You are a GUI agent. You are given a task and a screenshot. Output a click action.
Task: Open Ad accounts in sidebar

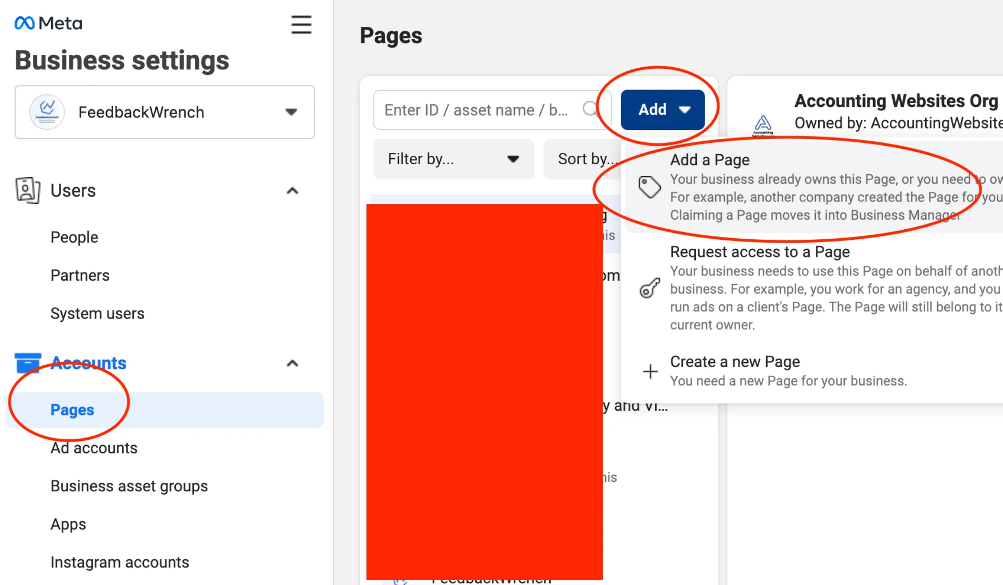pos(94,448)
